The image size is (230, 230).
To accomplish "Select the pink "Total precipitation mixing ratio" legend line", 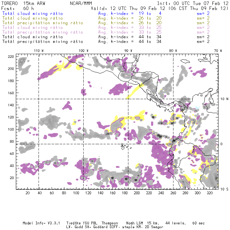I will [x=43, y=32].
